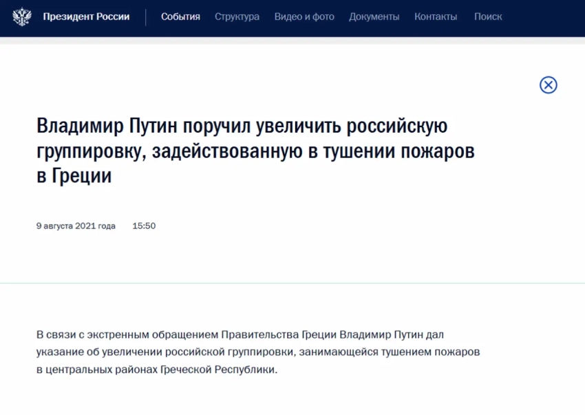The image size is (585, 415).
Task: Click the gray strip under the navigation bar
Action: tap(292, 41)
